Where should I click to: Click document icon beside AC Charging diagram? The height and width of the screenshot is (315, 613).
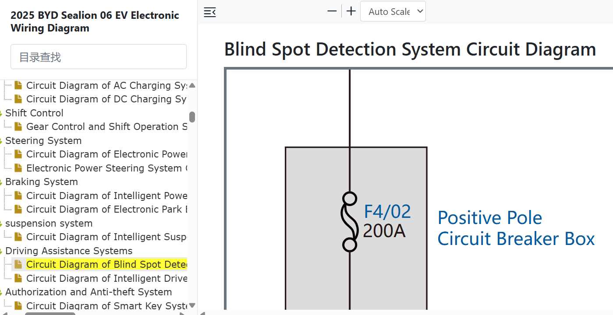coord(18,85)
